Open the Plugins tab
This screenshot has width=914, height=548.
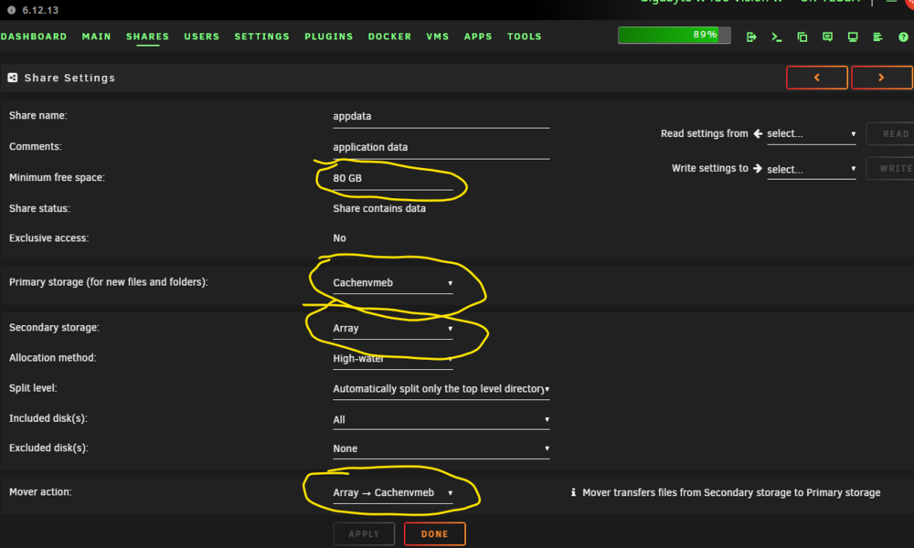tap(329, 37)
